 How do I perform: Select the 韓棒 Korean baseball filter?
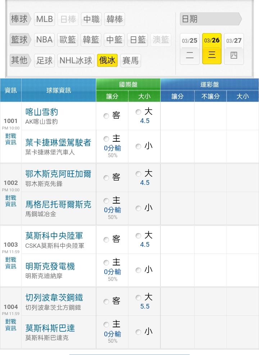[114, 19]
